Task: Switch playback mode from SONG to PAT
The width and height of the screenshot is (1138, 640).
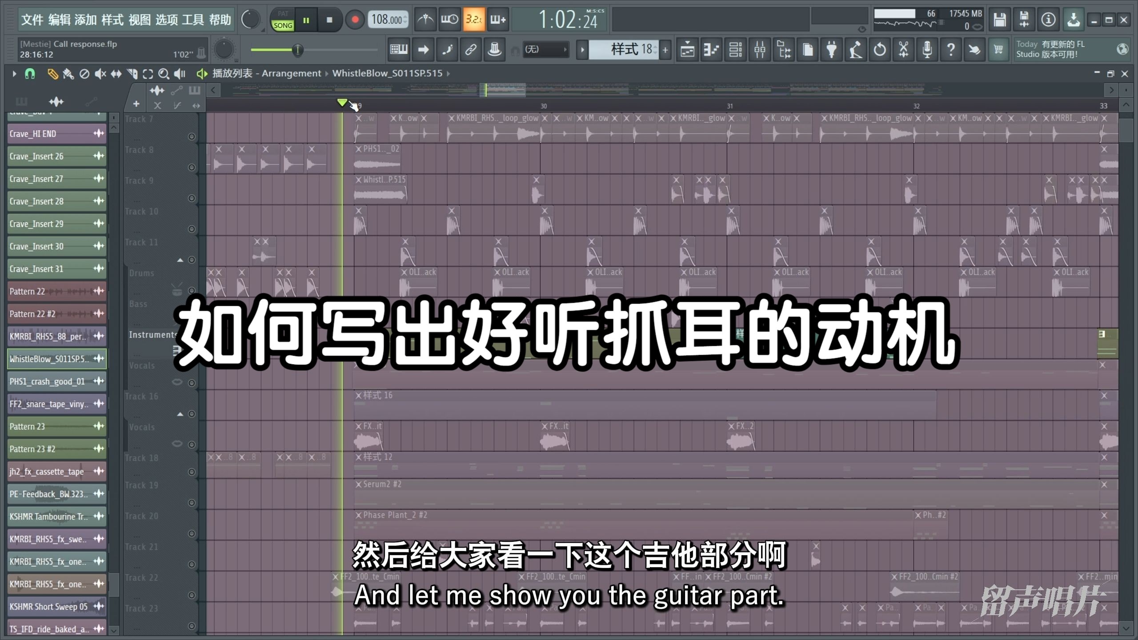Action: 282,14
